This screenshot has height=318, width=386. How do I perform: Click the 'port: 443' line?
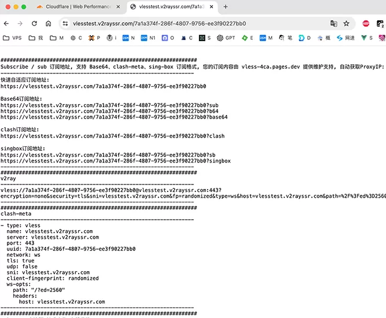click(x=20, y=243)
